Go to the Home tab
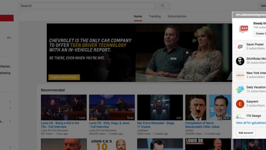 (x=138, y=16)
